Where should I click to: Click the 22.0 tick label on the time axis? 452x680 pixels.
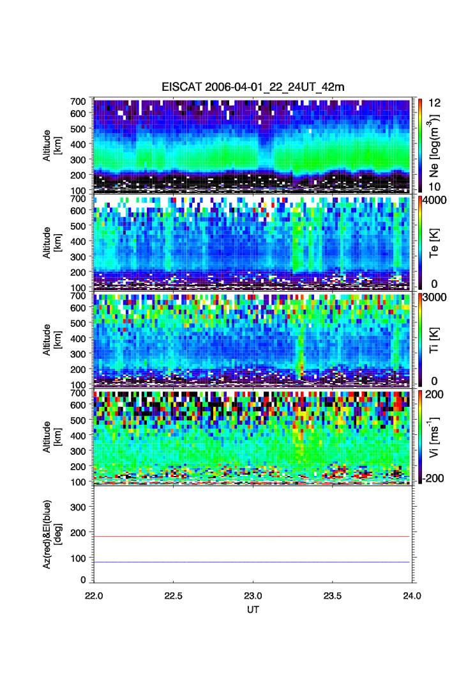click(x=94, y=596)
